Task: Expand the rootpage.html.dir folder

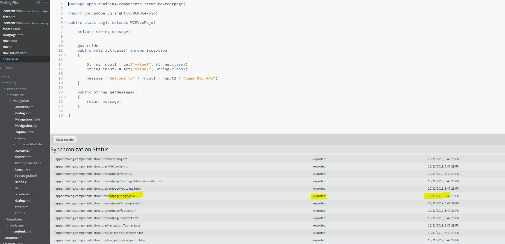Action: click(13, 144)
